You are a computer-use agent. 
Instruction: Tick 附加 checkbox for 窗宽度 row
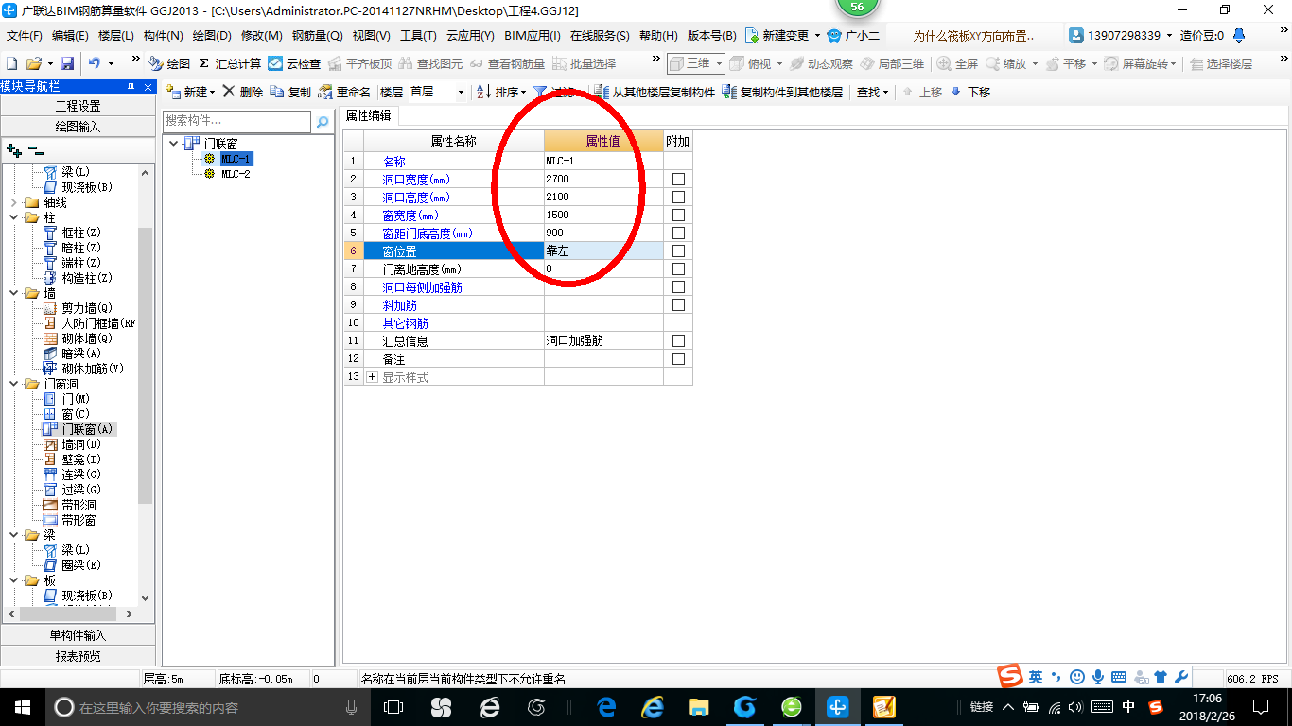(x=678, y=216)
